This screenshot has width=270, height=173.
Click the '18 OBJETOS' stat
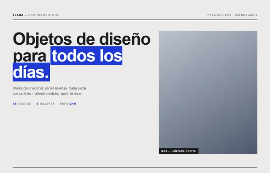[22, 104]
